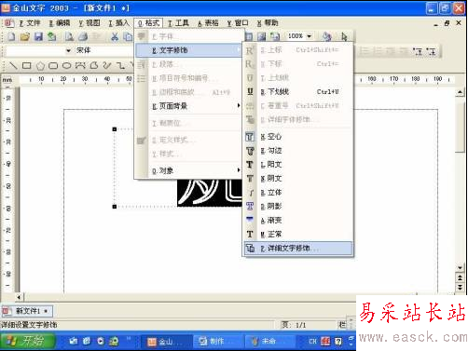Expand the 页面背景 submenu
468x351 pixels.
[x=188, y=106]
